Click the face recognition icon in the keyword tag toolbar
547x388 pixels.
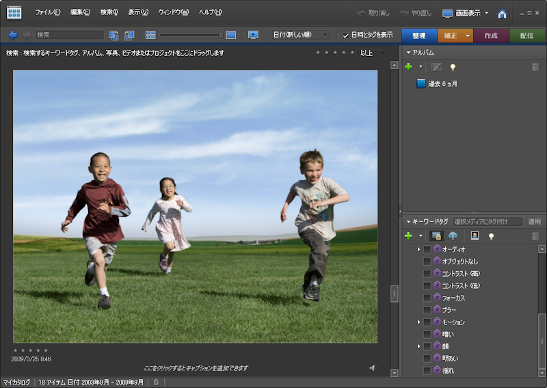tap(474, 236)
